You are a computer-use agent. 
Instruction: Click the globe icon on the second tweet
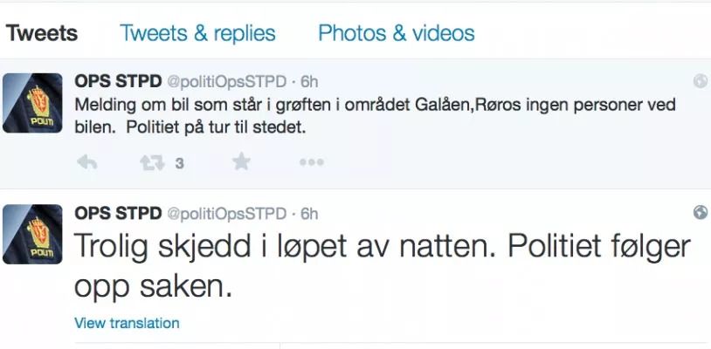(x=700, y=213)
